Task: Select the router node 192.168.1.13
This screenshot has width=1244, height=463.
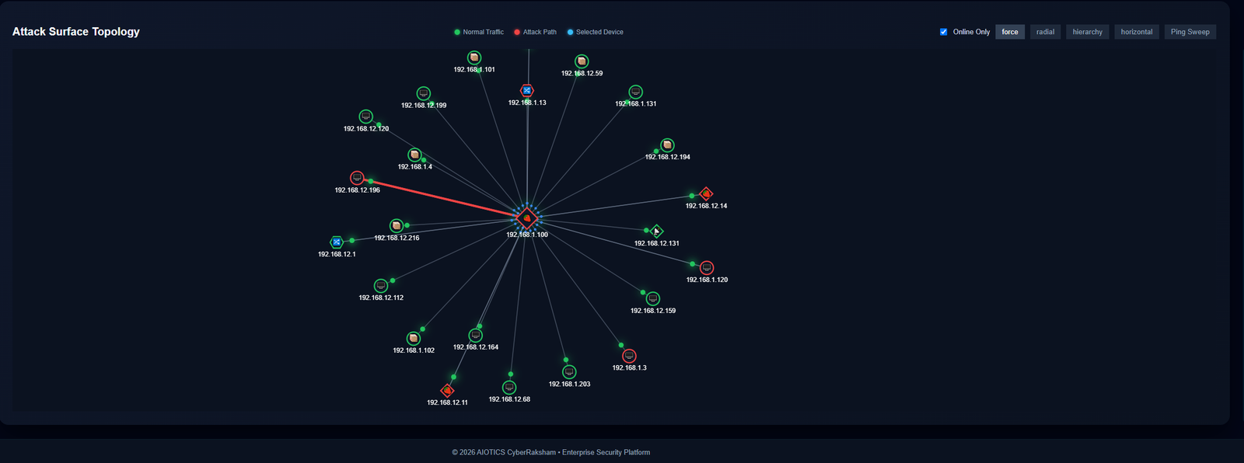Action: tap(527, 91)
